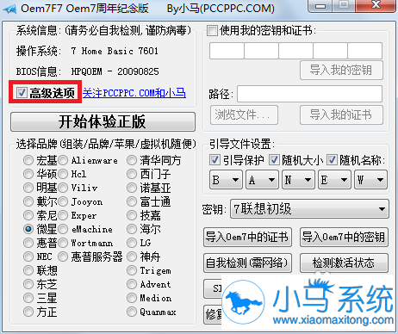This screenshot has height=334, width=398.
Task: Select the 微星 brand radio button
Action: coord(28,229)
